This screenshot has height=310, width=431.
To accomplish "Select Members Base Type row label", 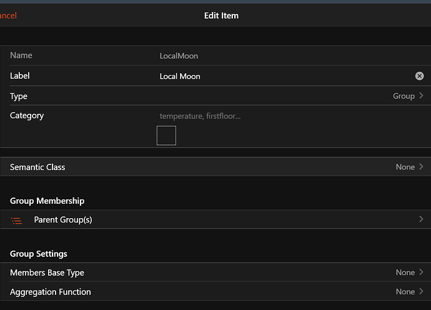I will (47, 272).
